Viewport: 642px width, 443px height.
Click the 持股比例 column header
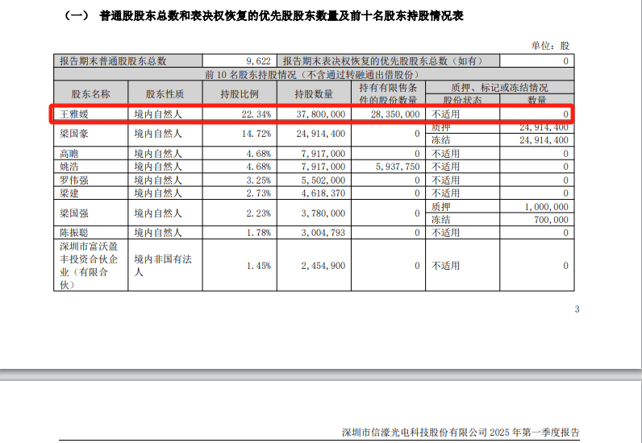(x=240, y=94)
